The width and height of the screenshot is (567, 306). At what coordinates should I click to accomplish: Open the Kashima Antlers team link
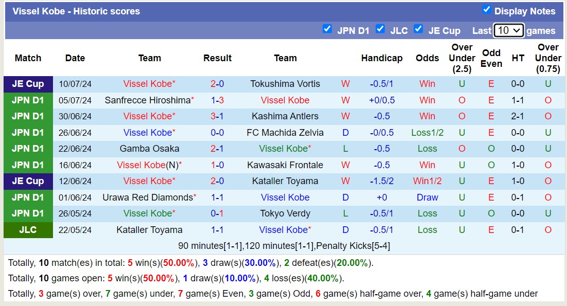click(x=285, y=116)
